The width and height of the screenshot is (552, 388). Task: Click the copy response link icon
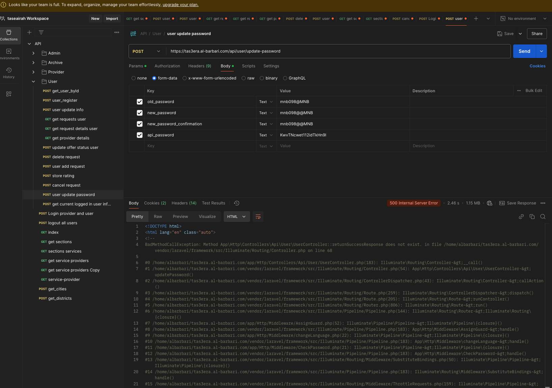pos(521,217)
